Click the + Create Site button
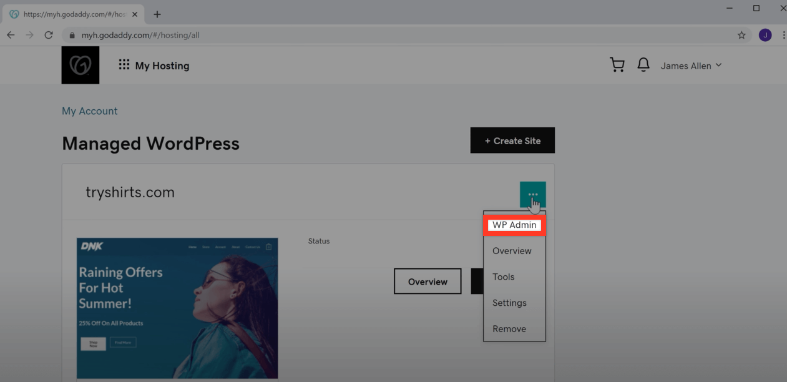Viewport: 787px width, 382px height. point(512,140)
